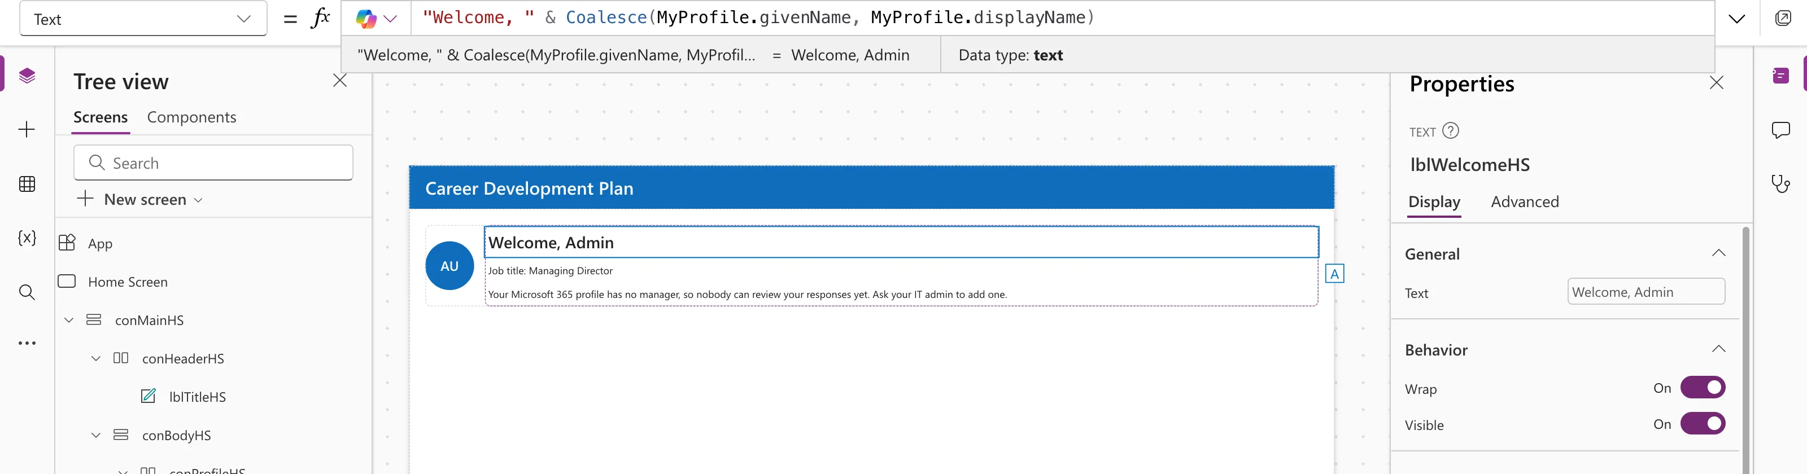Expand the formula bar chevron
1807x474 pixels.
(1736, 19)
